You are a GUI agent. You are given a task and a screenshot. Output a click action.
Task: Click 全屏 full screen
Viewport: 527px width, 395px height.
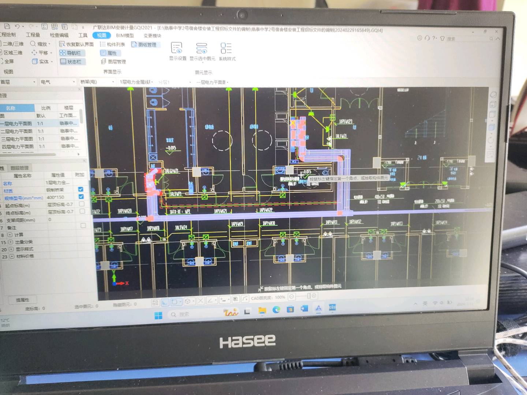[7, 61]
